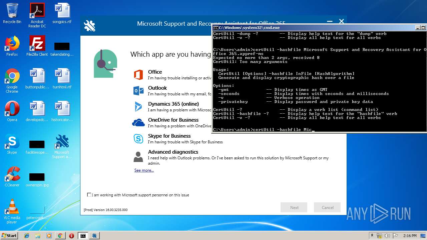Open the Recycle Bin desktop icon

click(12, 13)
